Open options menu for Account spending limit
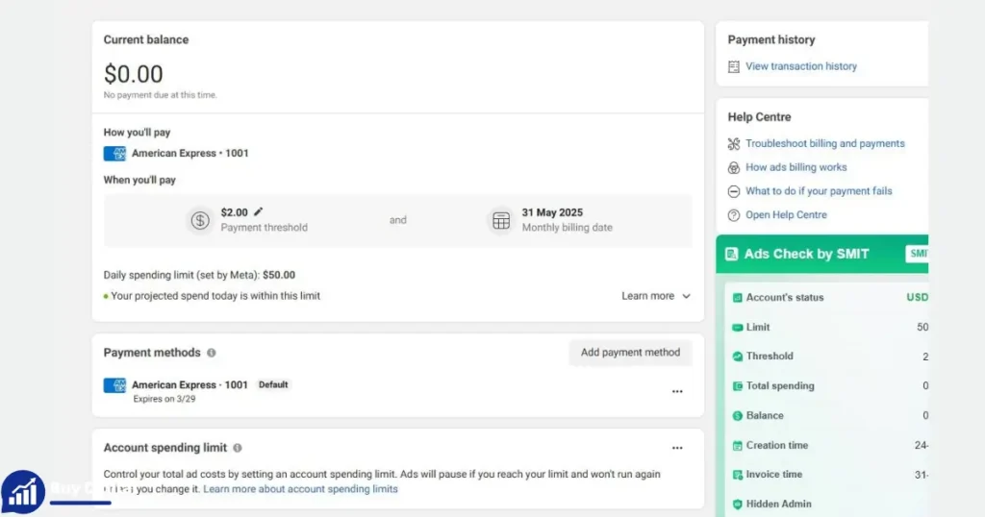Viewport: 985px width, 517px height. pyautogui.click(x=677, y=448)
